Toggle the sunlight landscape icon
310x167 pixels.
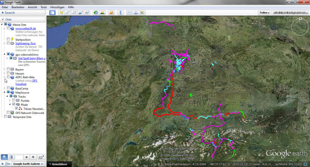(x=103, y=13)
